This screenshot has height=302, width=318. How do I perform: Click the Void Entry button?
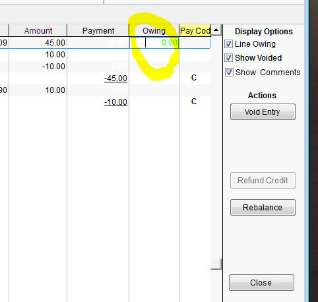point(263,112)
